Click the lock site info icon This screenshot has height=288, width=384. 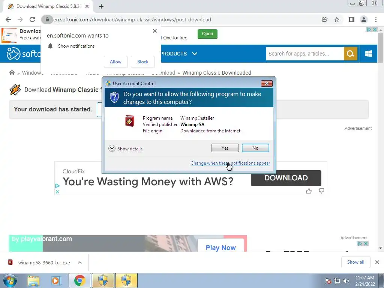pos(47,19)
